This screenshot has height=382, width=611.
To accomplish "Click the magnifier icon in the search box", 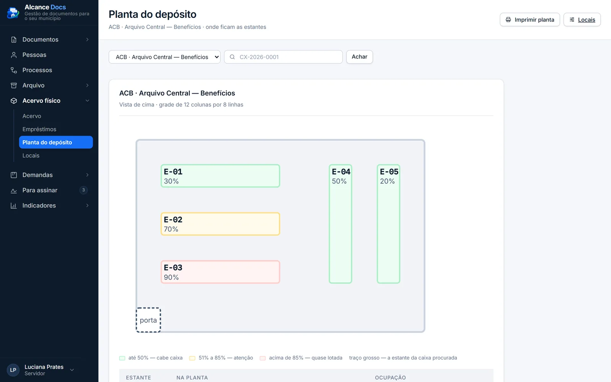I will pos(232,57).
